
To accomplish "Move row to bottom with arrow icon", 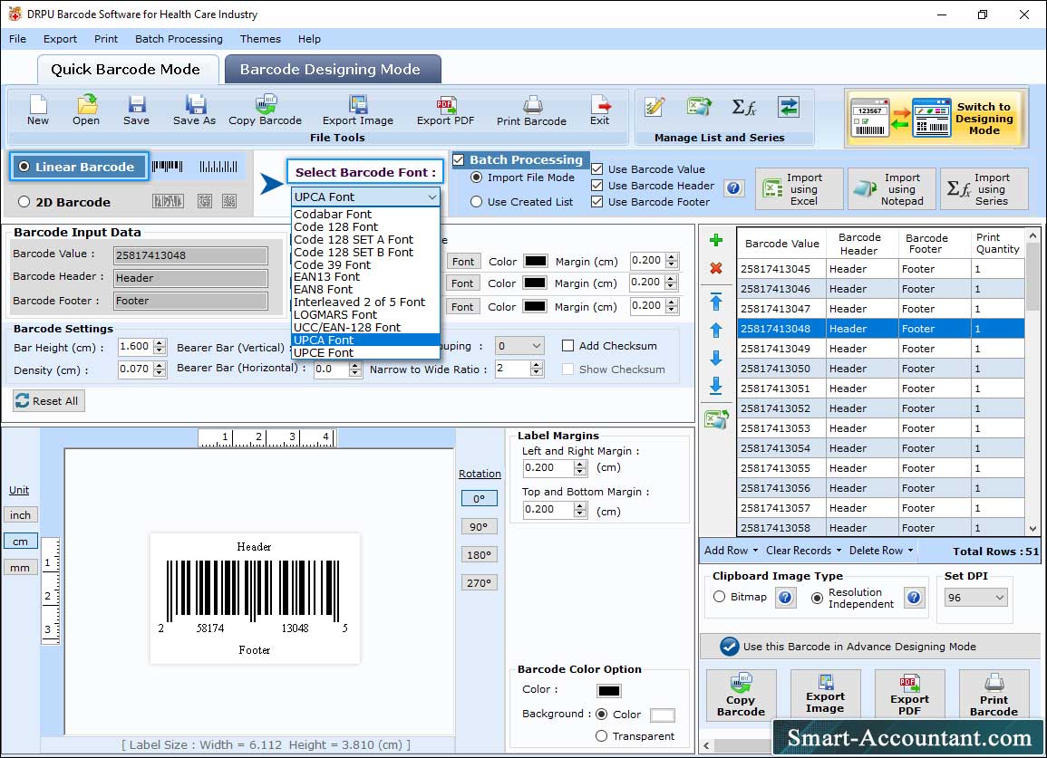I will pyautogui.click(x=716, y=386).
